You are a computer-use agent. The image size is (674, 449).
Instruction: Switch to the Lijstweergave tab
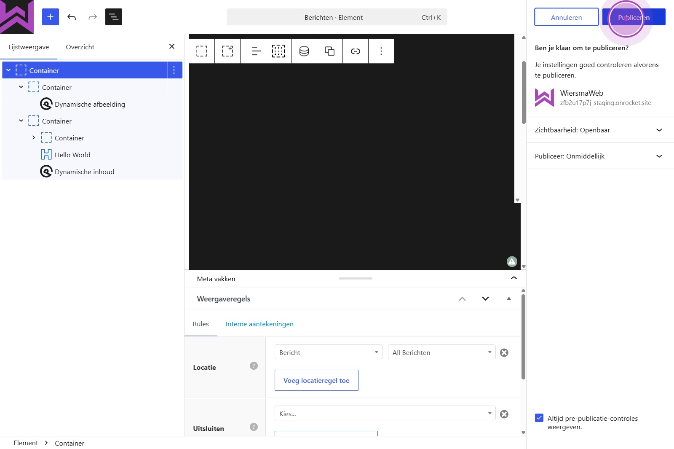tap(29, 47)
